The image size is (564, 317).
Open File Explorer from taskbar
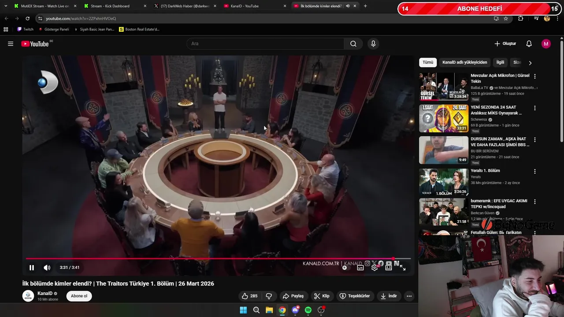(x=269, y=310)
